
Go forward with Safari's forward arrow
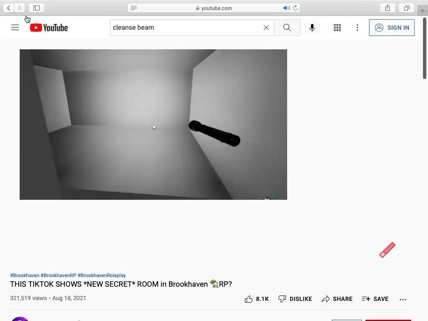tap(19, 8)
